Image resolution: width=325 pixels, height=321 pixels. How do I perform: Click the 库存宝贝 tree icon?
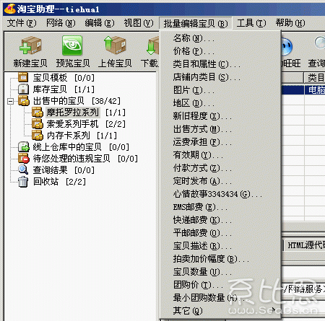23,89
